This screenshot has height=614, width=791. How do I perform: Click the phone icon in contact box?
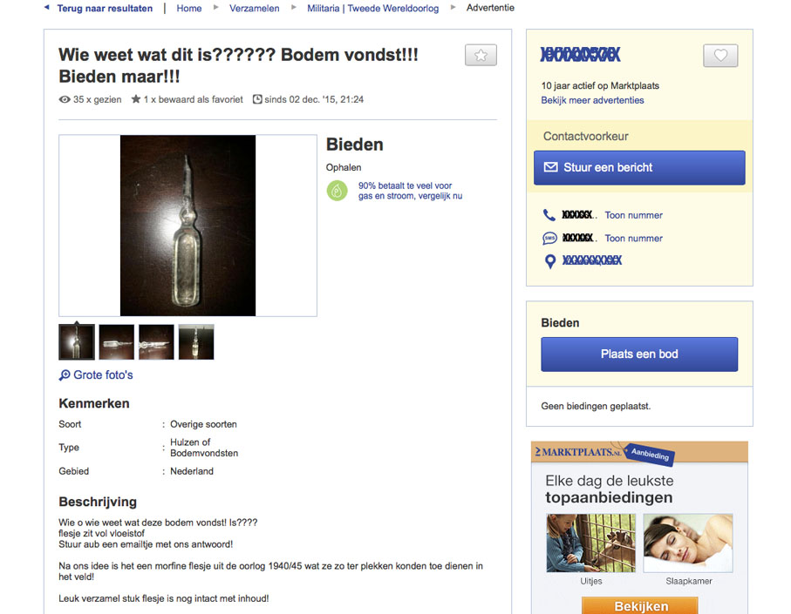(x=549, y=215)
